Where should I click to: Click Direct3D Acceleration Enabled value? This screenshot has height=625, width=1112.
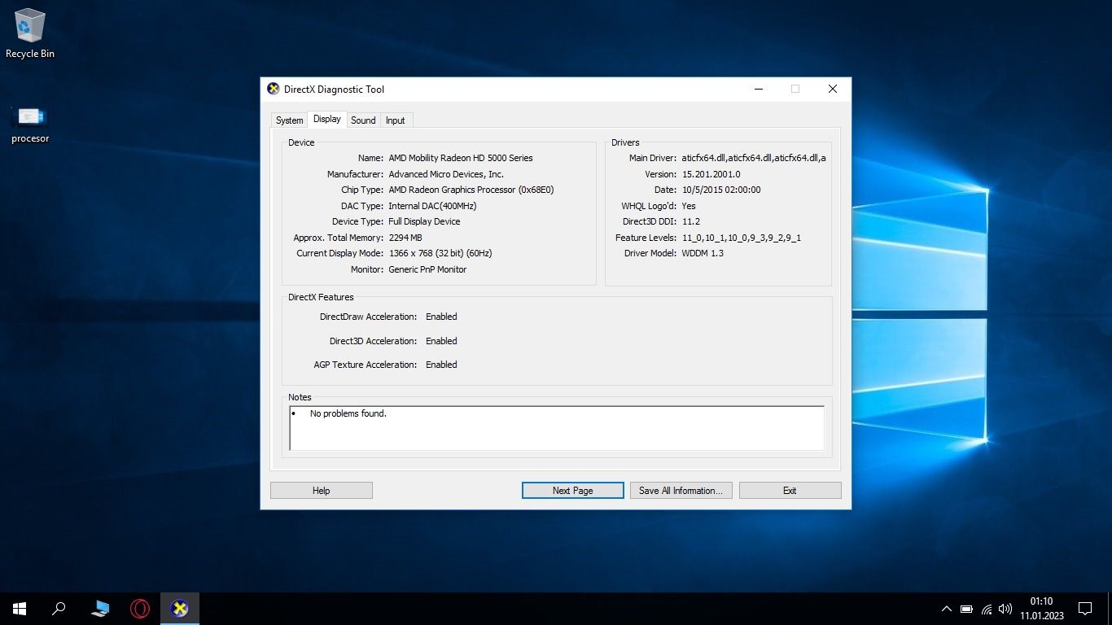[441, 341]
